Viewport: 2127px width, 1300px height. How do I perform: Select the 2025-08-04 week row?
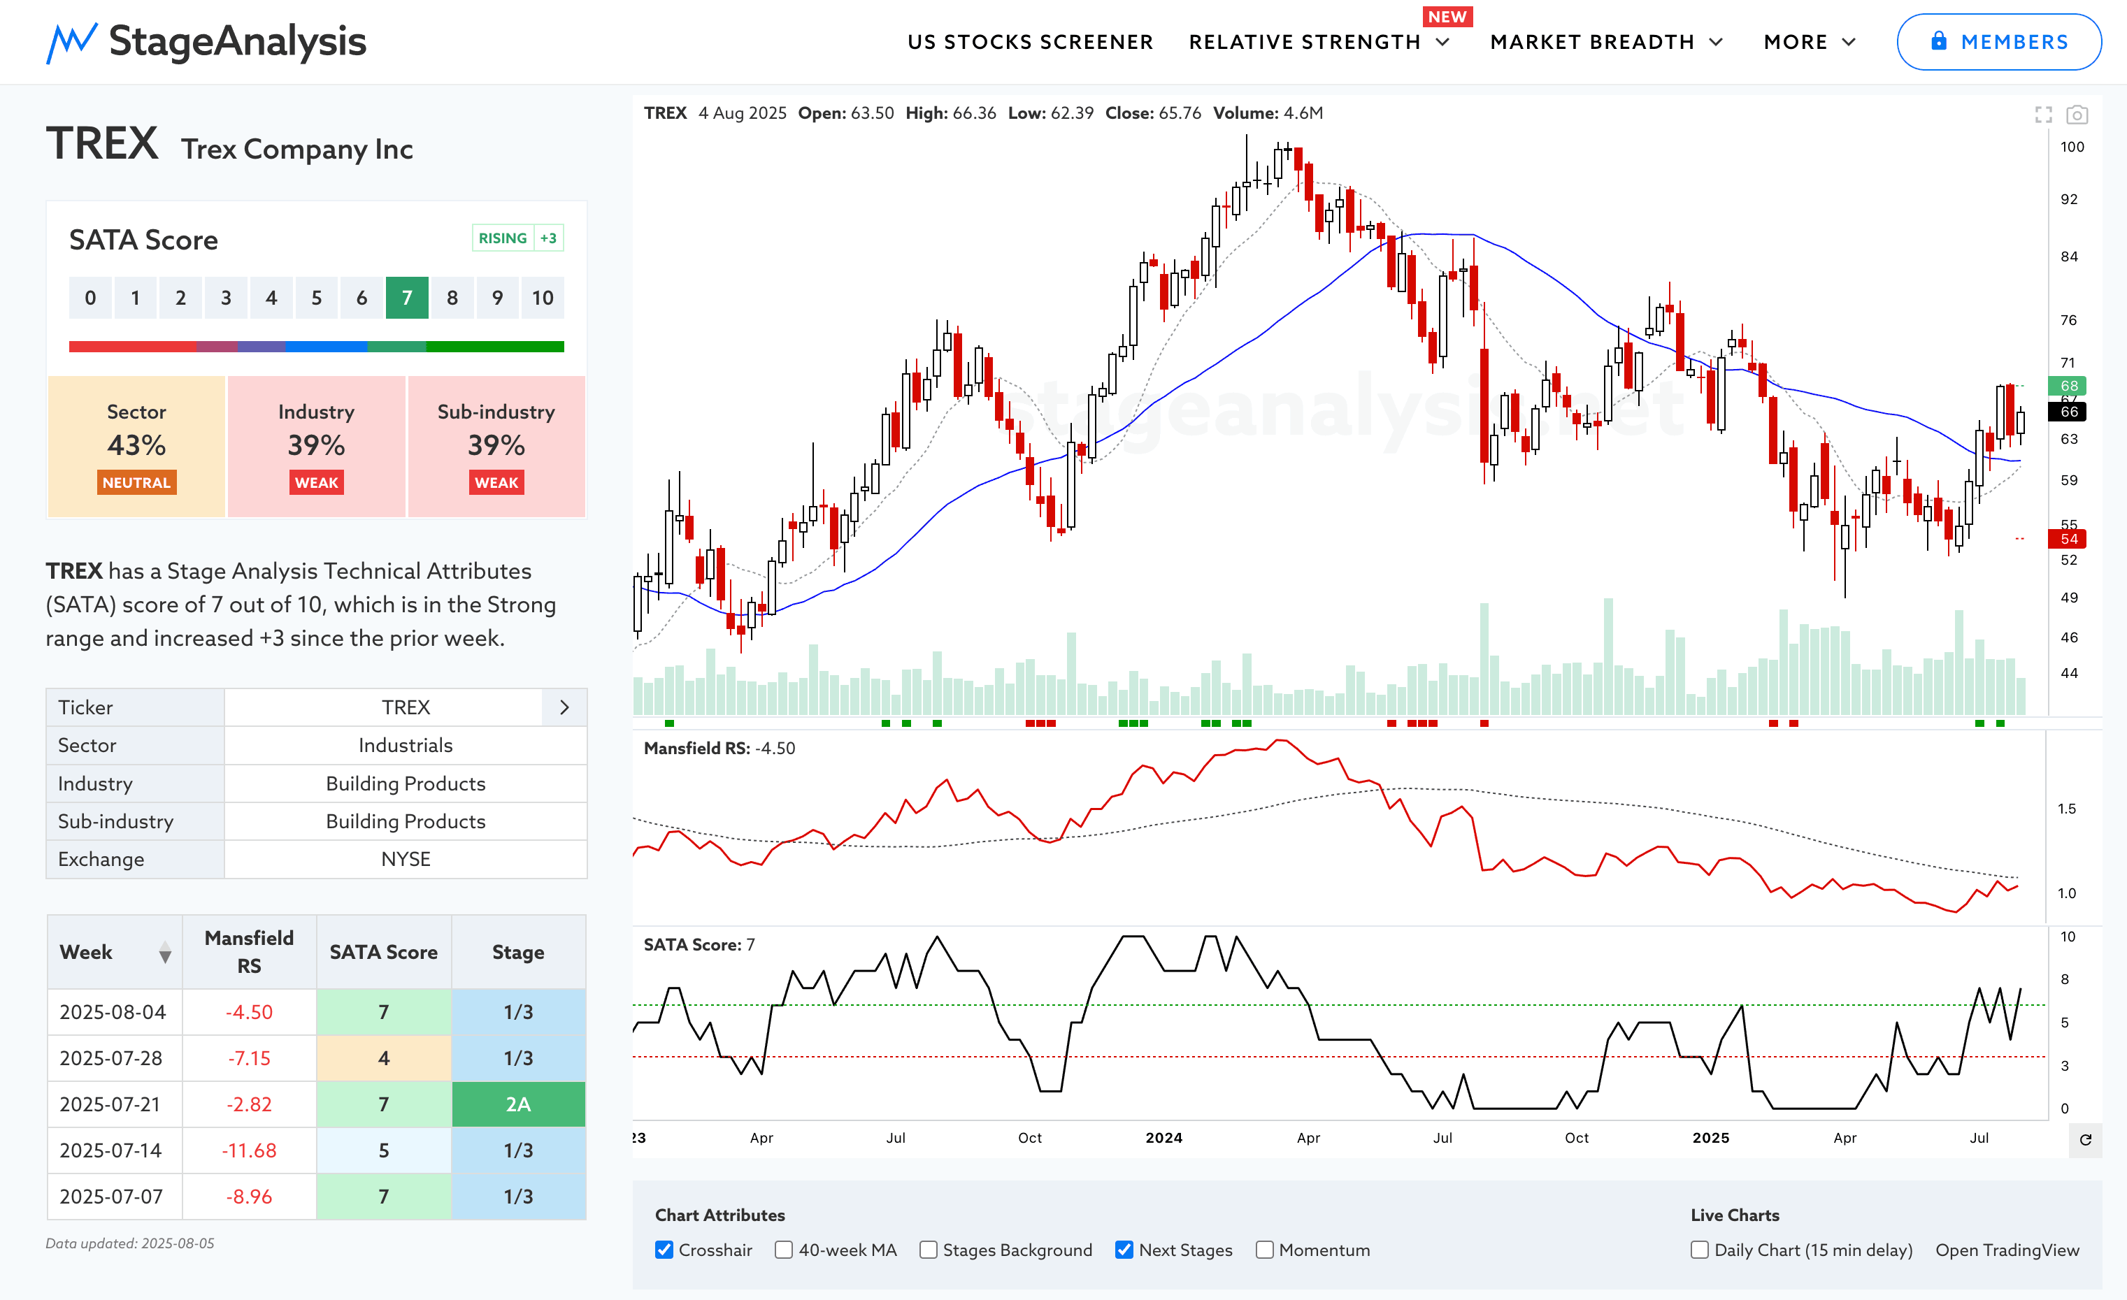(x=317, y=1012)
